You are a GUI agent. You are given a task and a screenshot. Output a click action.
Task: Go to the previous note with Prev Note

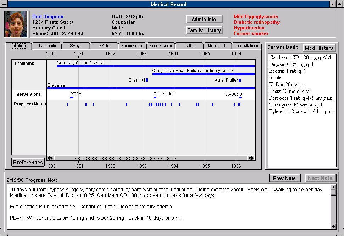[285, 178]
